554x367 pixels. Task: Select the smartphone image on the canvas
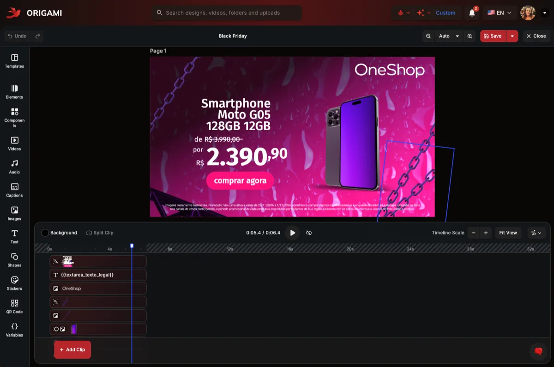click(352, 142)
